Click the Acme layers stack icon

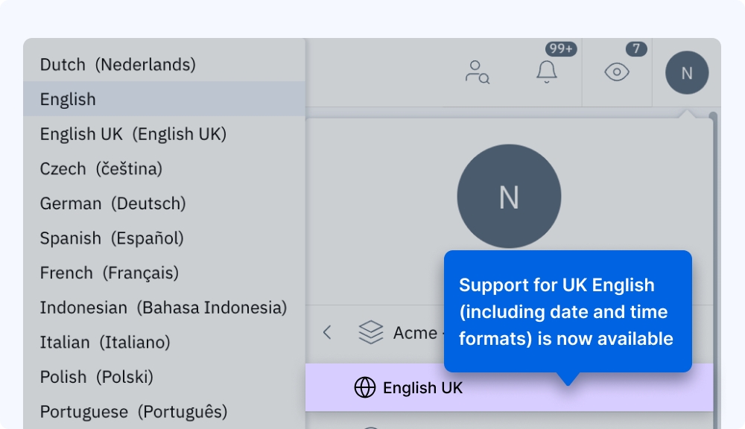pos(371,332)
